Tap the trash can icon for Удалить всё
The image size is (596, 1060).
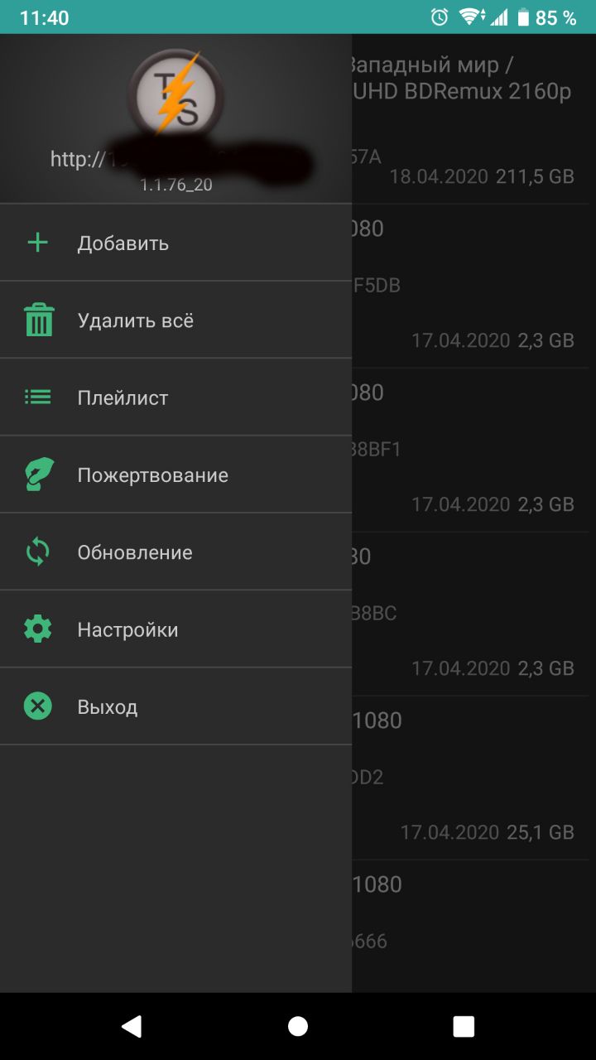point(38,320)
